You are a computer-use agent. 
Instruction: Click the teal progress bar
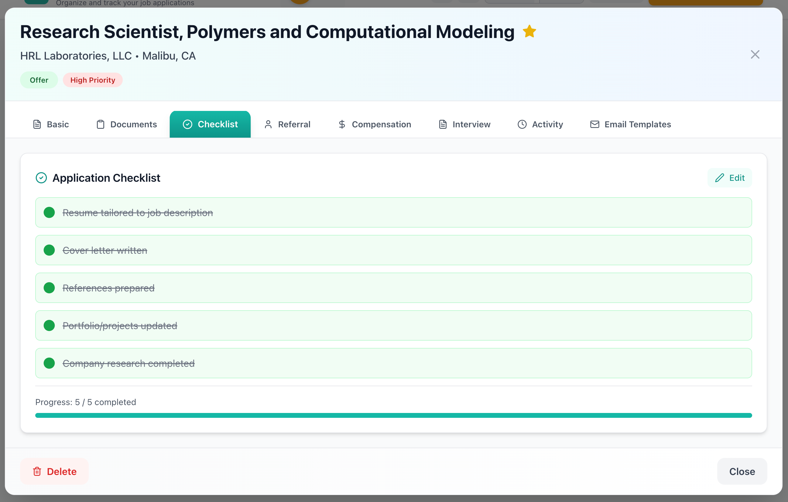[x=393, y=415]
